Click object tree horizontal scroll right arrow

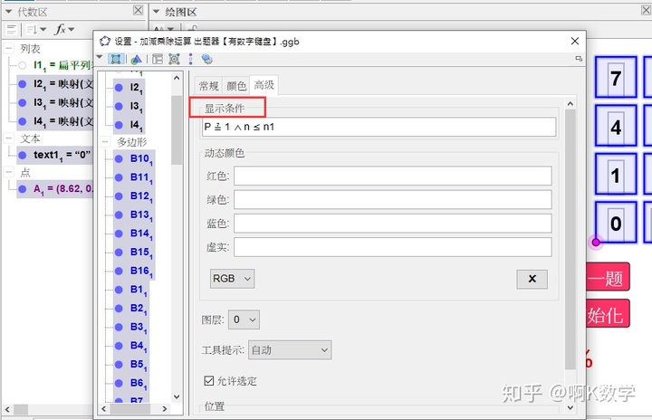pos(165,409)
